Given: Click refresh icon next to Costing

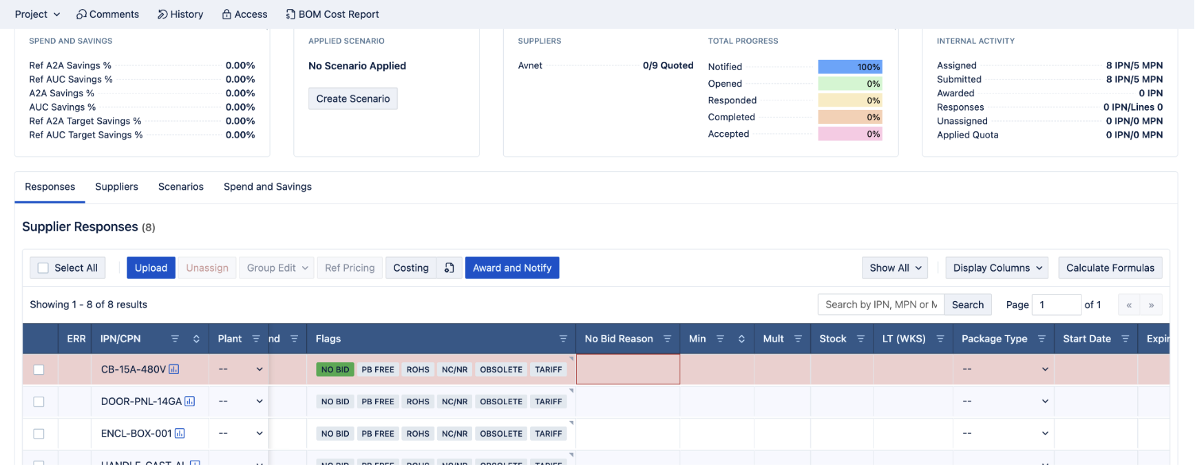Looking at the screenshot, I should point(449,268).
